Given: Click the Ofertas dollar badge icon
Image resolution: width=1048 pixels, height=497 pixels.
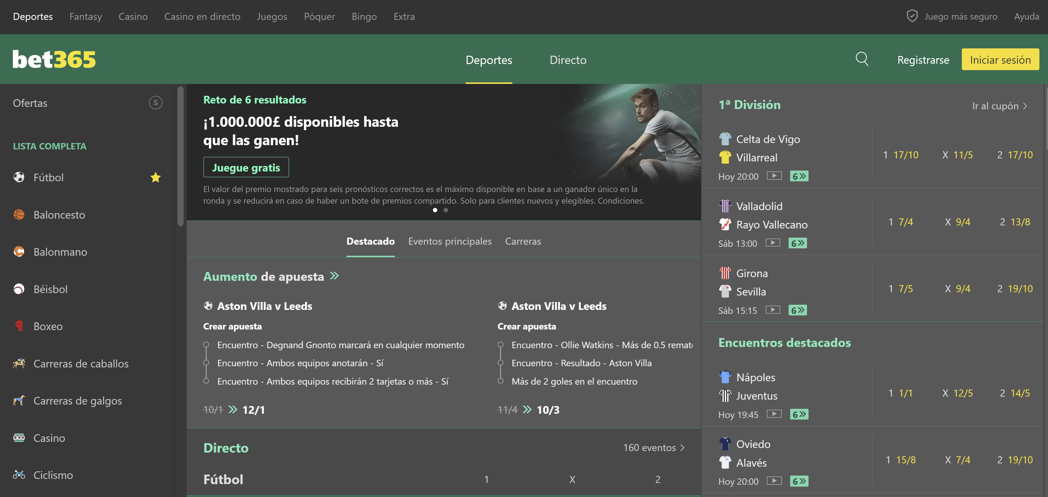Looking at the screenshot, I should tap(155, 103).
